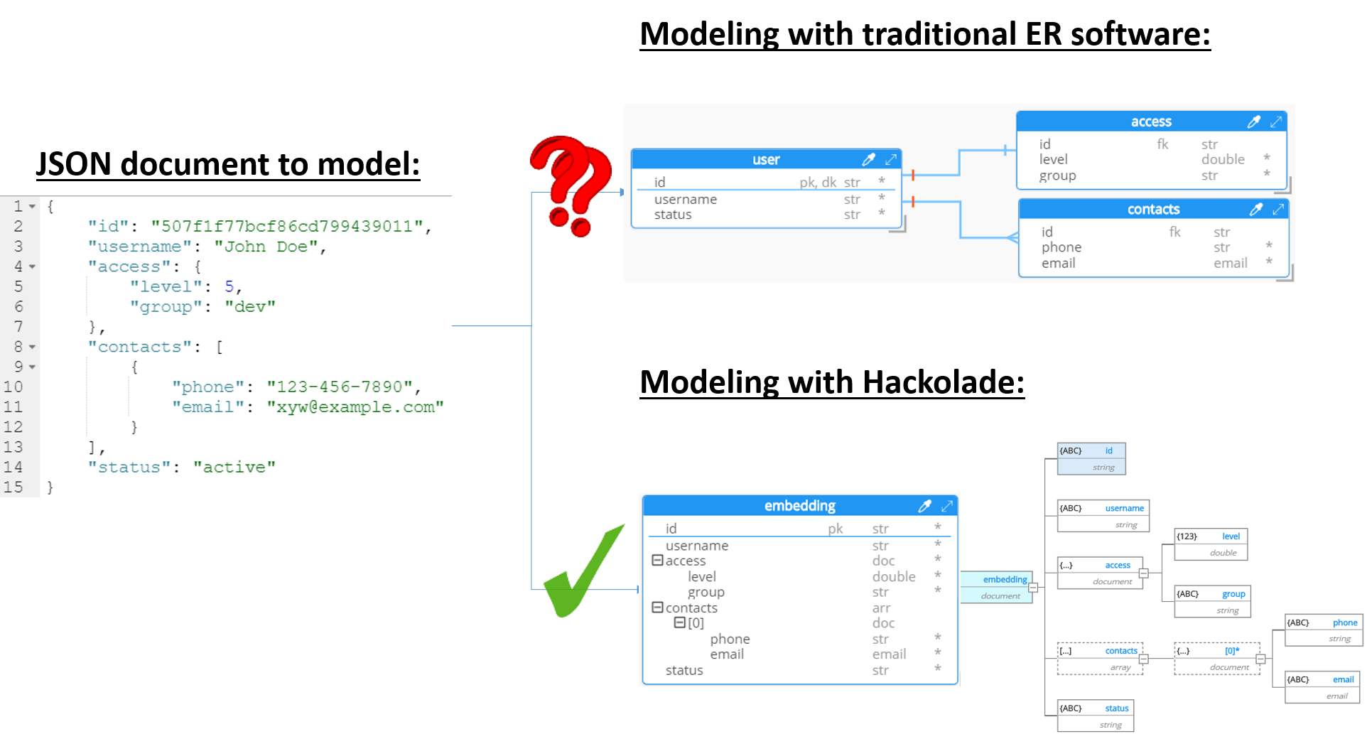Select the level double node in tree diagram

coord(1211,544)
